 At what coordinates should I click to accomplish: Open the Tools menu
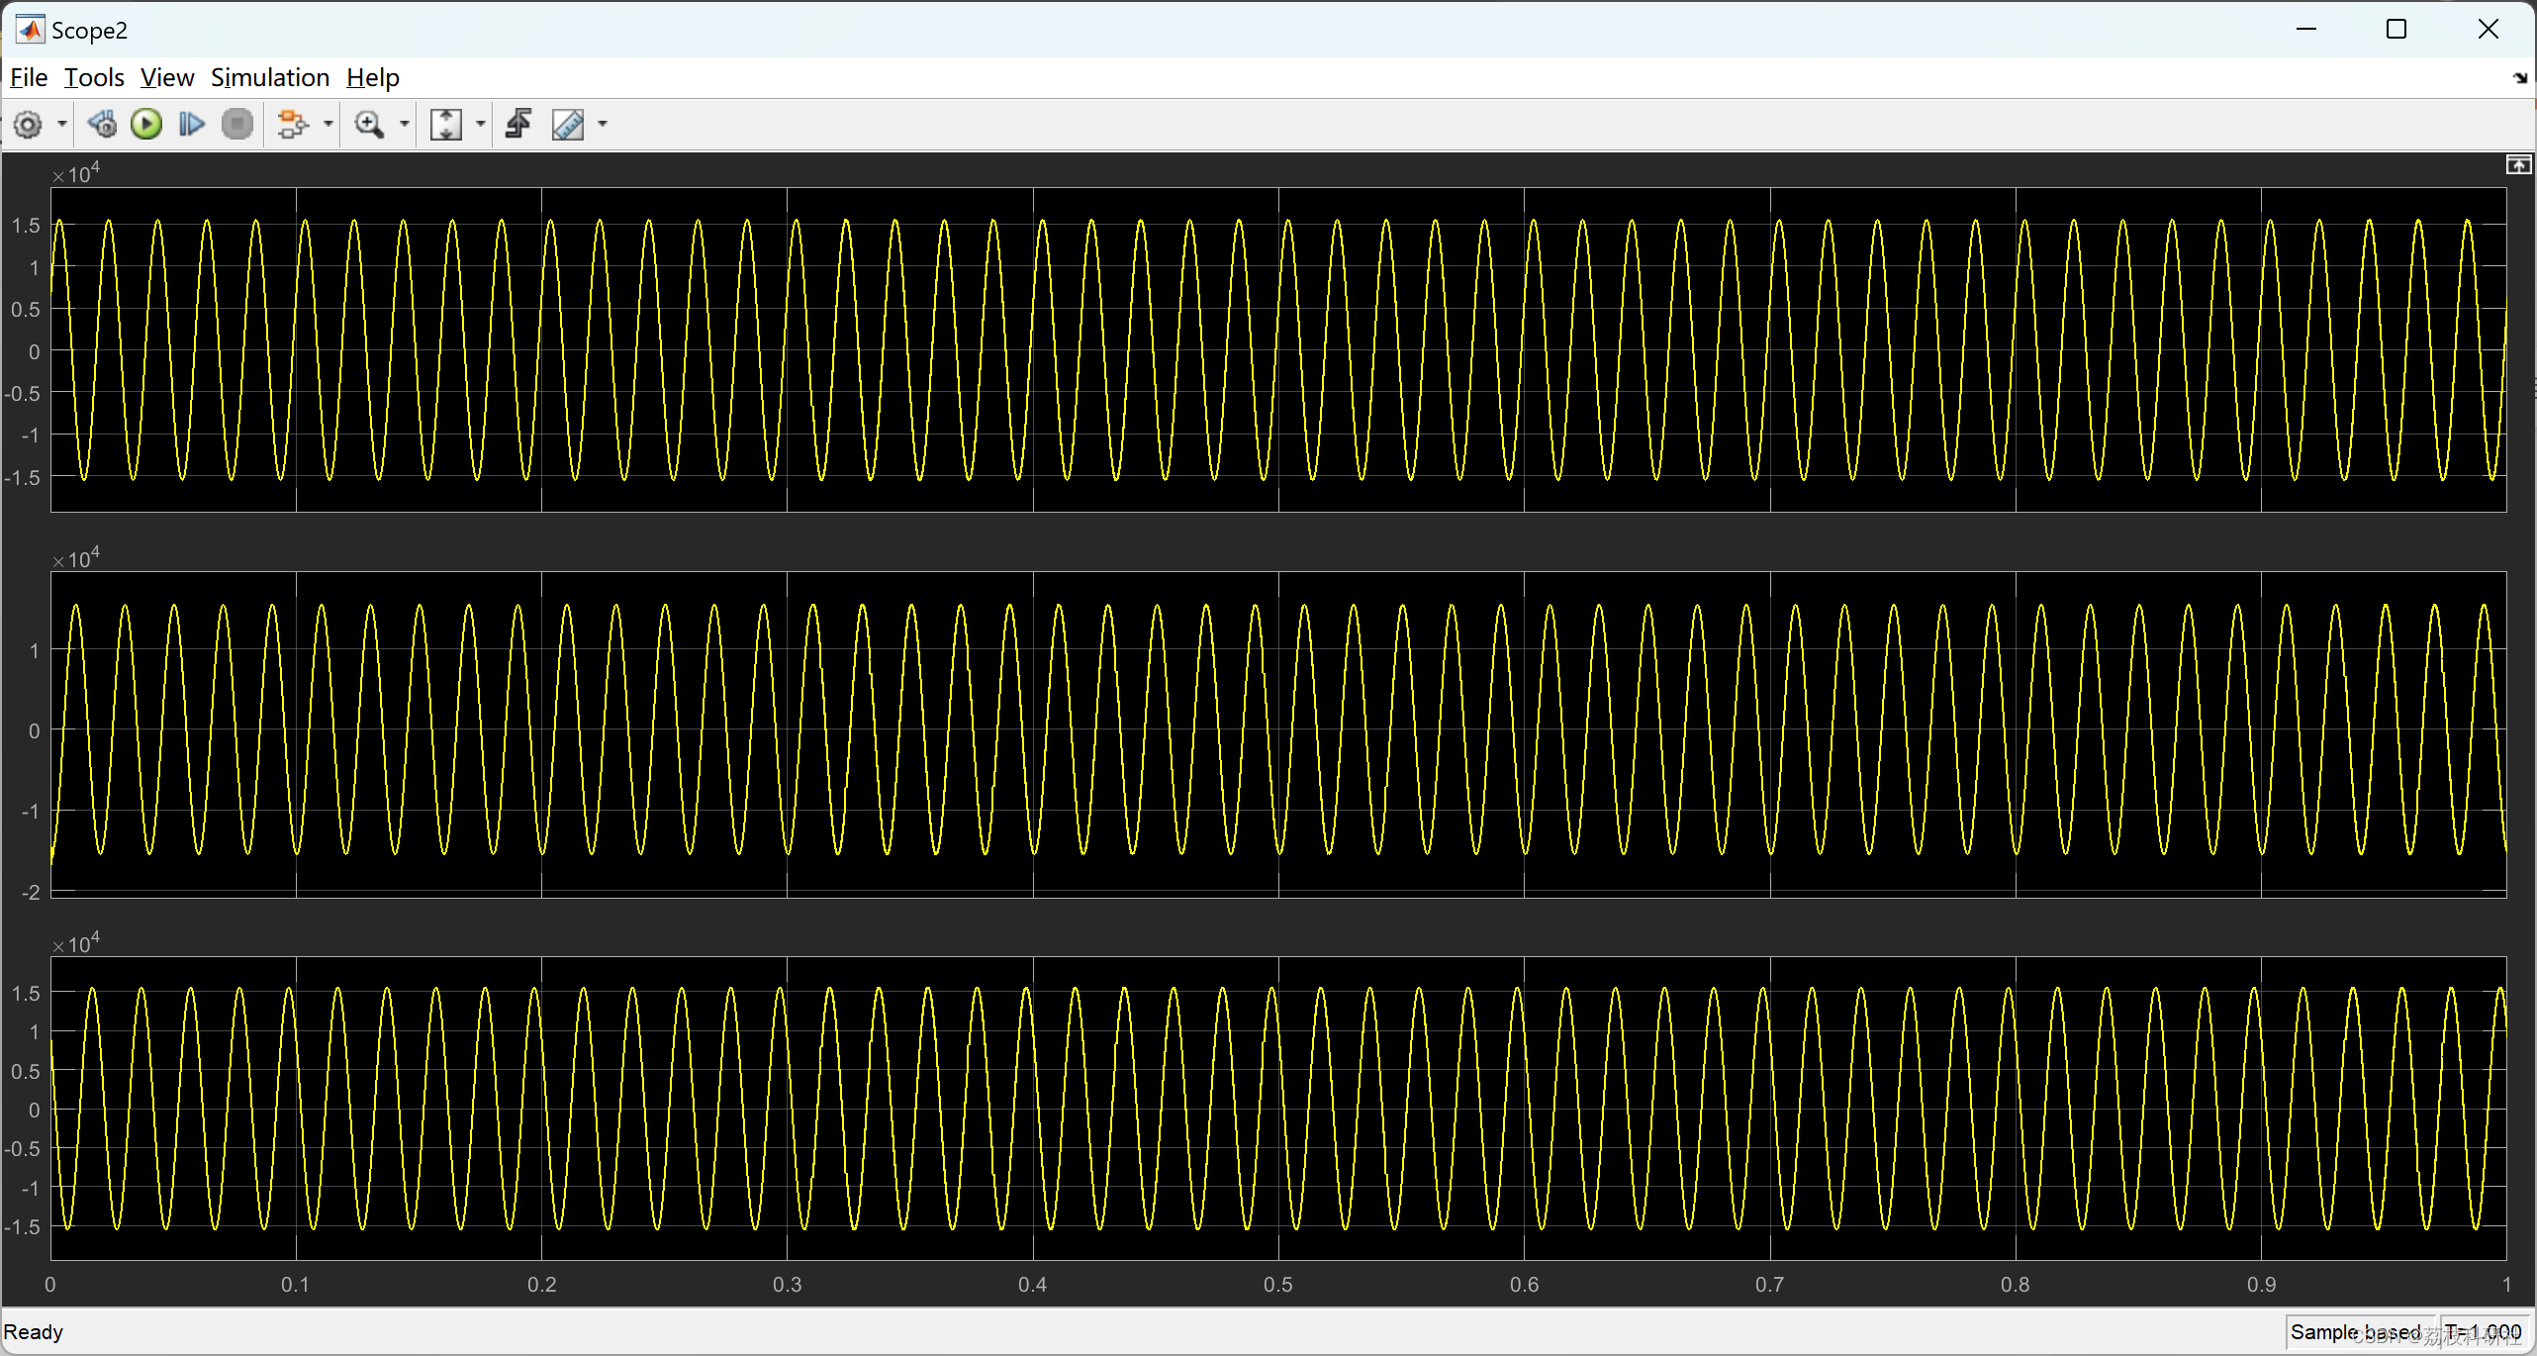click(x=94, y=77)
